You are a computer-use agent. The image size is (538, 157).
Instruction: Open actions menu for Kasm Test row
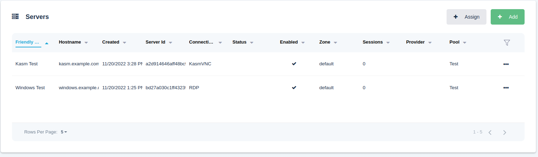(x=506, y=64)
